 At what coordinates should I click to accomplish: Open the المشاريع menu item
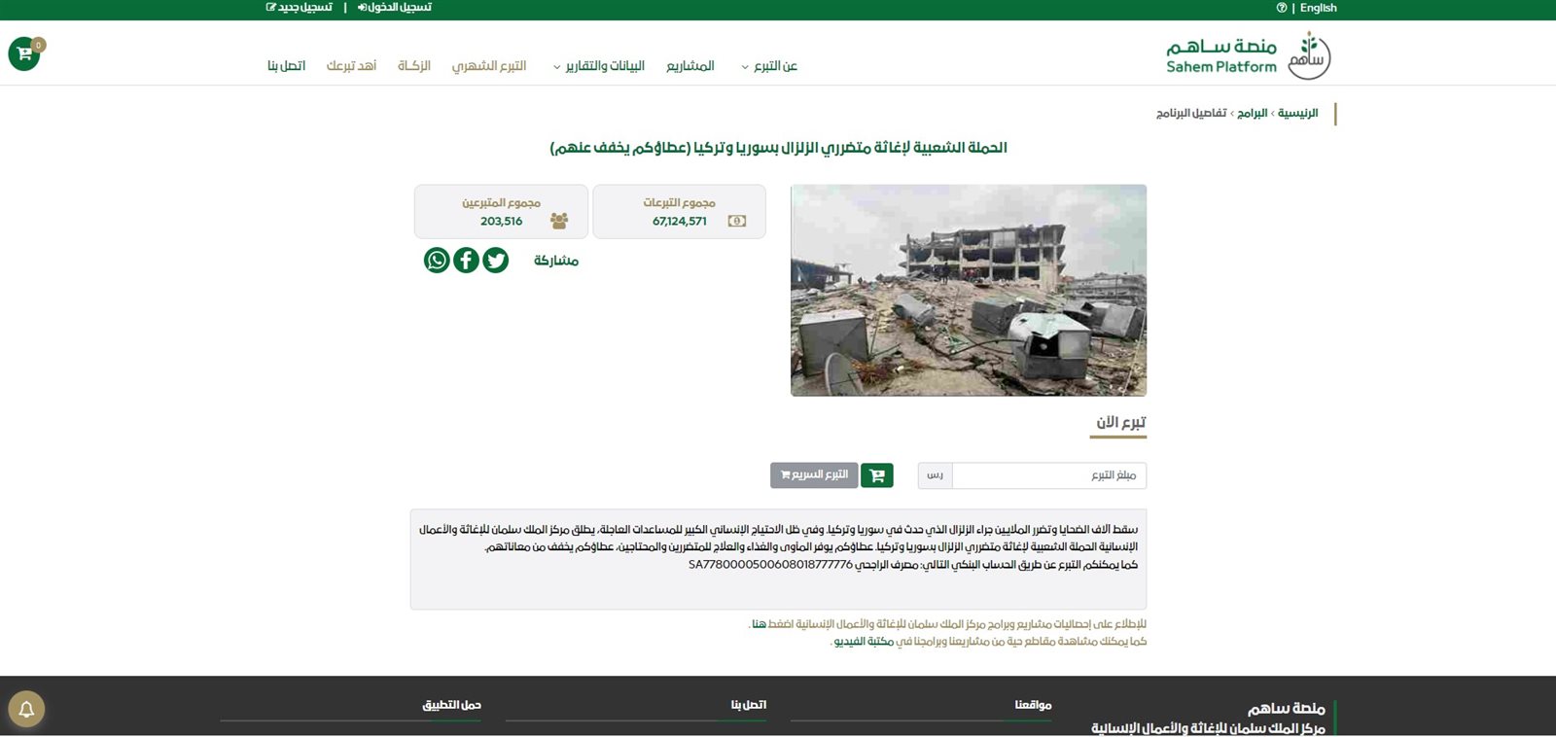tap(690, 66)
